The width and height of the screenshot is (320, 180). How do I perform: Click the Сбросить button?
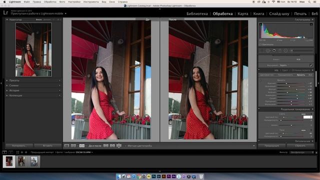(x=300, y=145)
